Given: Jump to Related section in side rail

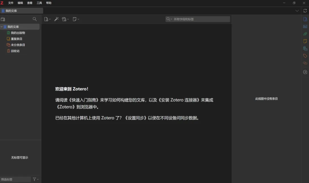Looking at the screenshot, I should 305,63.
